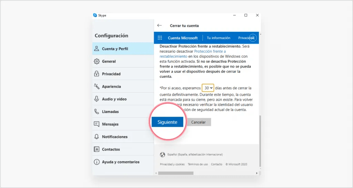353x188 pixels.
Task: Click the Siguiente button
Action: [x=167, y=122]
